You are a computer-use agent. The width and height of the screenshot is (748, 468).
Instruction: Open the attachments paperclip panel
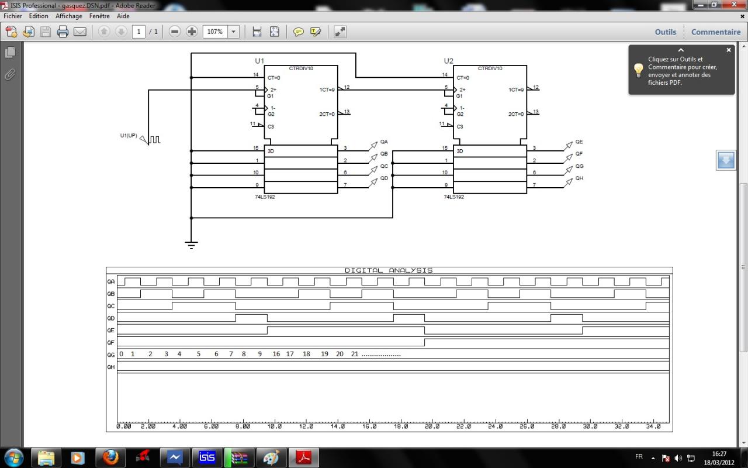coord(10,74)
